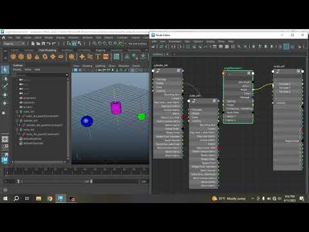Select by object type mode icon

[74, 44]
